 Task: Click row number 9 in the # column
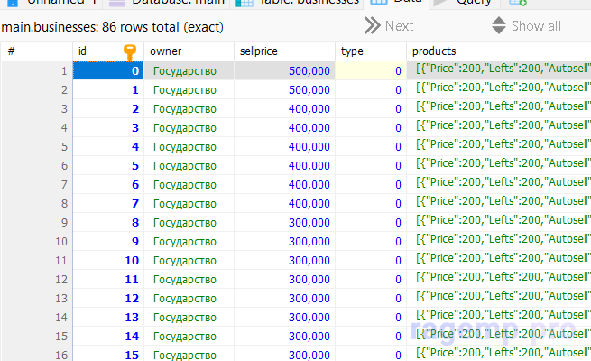point(37,222)
